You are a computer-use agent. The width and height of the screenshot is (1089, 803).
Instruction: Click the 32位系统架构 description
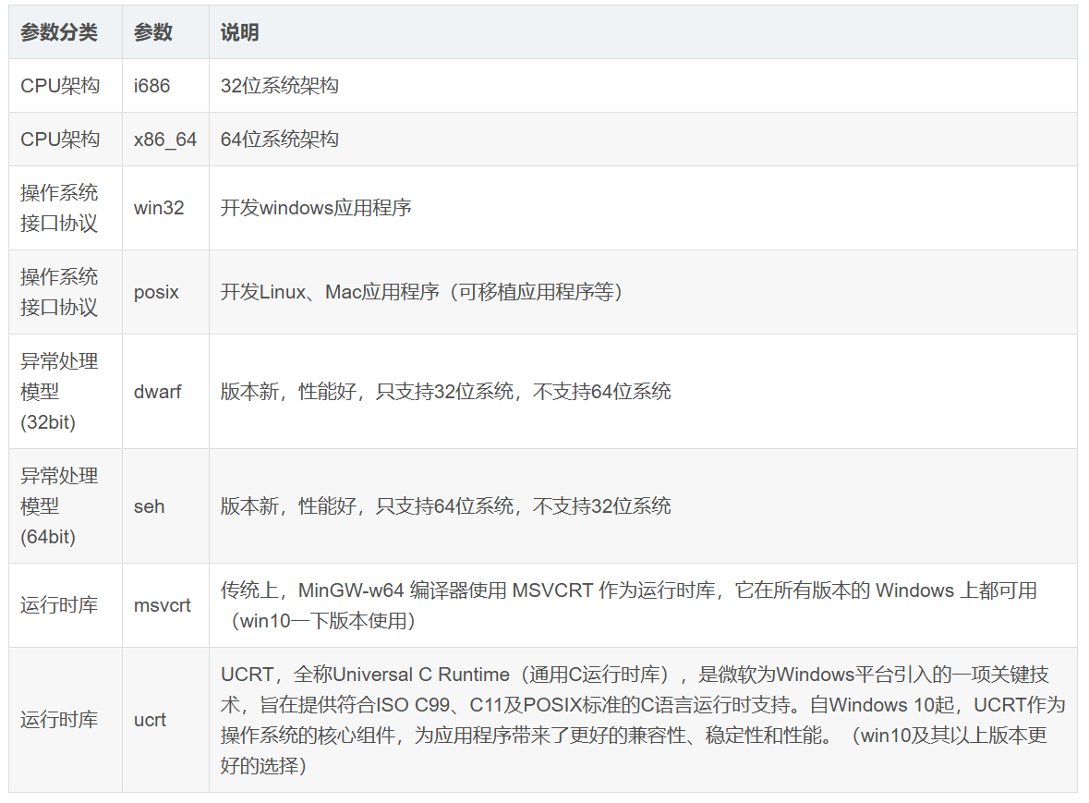280,86
